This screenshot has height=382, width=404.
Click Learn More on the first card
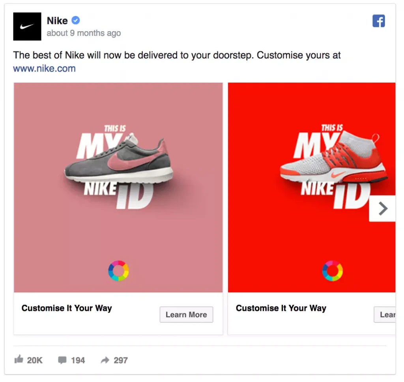tap(186, 315)
